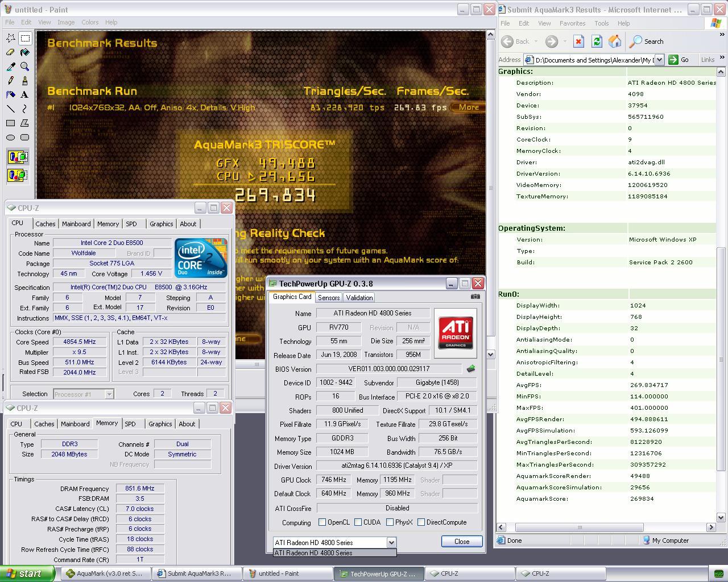Click the Links toolbar label in Internet Explorer

tap(708, 60)
